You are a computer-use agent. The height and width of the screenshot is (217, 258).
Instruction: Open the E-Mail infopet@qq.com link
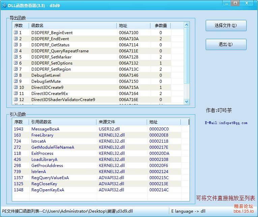pyautogui.click(x=226, y=123)
